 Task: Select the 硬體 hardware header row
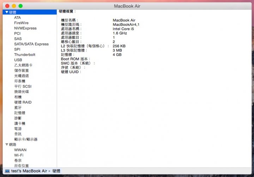tap(30, 12)
